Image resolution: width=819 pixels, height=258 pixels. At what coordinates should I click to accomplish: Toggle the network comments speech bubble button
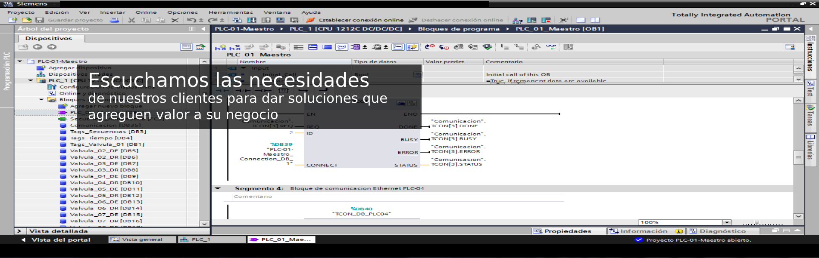tap(341, 47)
